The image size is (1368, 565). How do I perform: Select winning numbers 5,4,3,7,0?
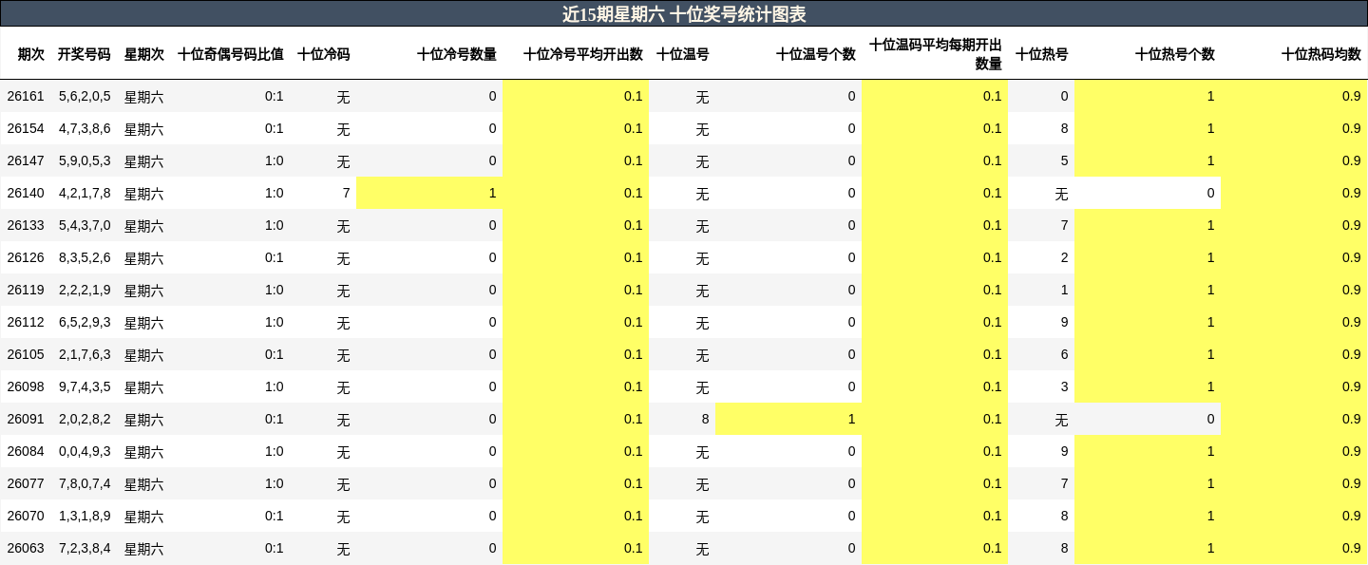point(85,225)
